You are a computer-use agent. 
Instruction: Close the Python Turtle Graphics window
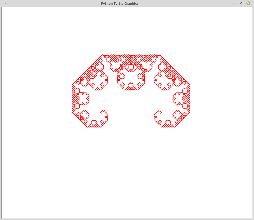[x=248, y=3]
